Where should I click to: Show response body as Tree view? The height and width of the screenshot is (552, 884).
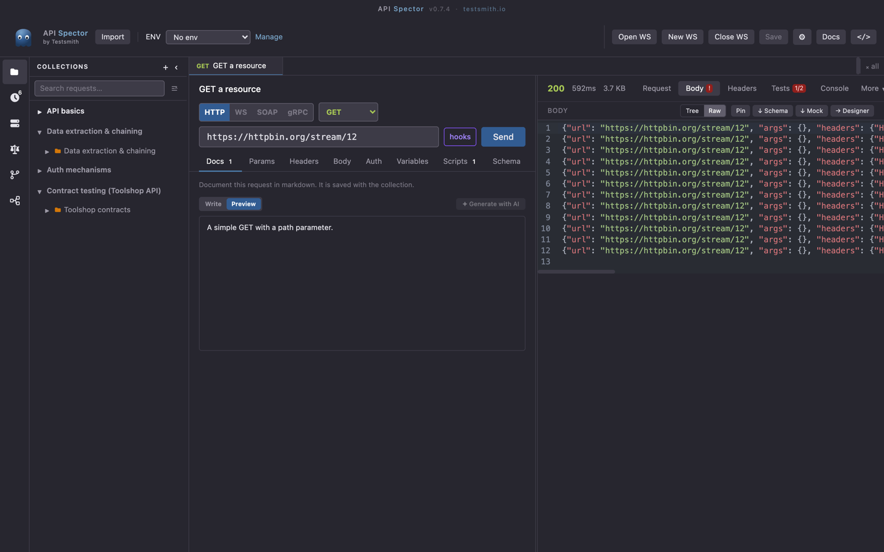click(692, 111)
